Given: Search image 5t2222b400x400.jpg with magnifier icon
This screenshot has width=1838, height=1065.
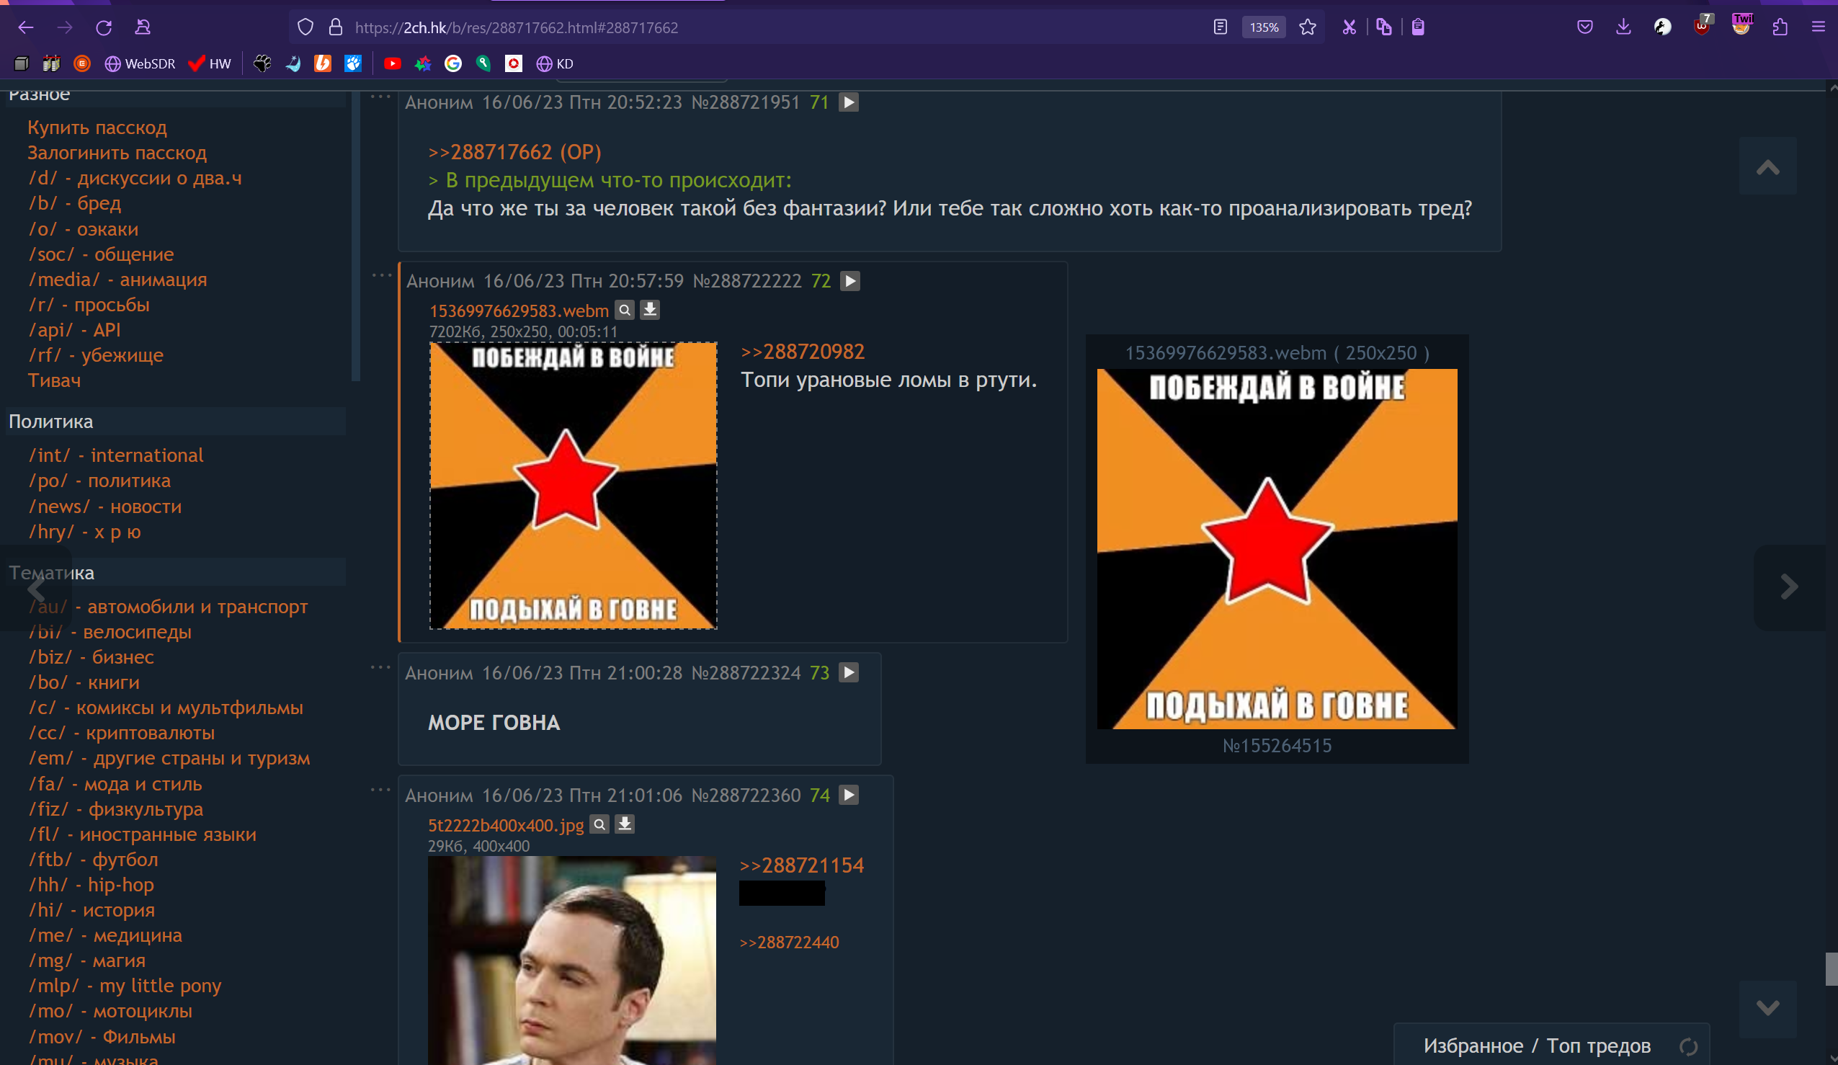Looking at the screenshot, I should tap(599, 824).
